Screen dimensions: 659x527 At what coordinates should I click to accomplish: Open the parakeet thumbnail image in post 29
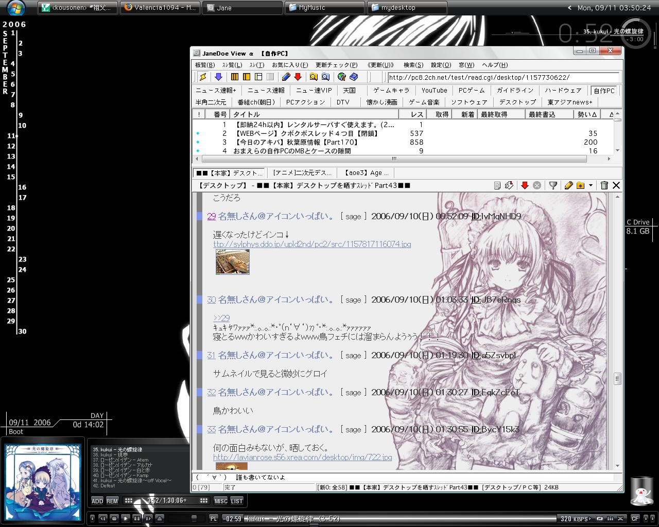233,262
